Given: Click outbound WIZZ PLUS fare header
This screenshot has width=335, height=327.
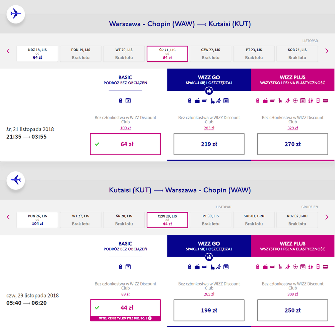Looking at the screenshot, I should pos(292,80).
